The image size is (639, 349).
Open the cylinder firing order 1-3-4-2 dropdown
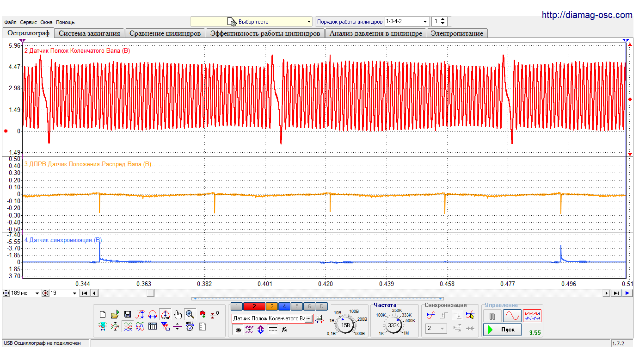tap(407, 22)
